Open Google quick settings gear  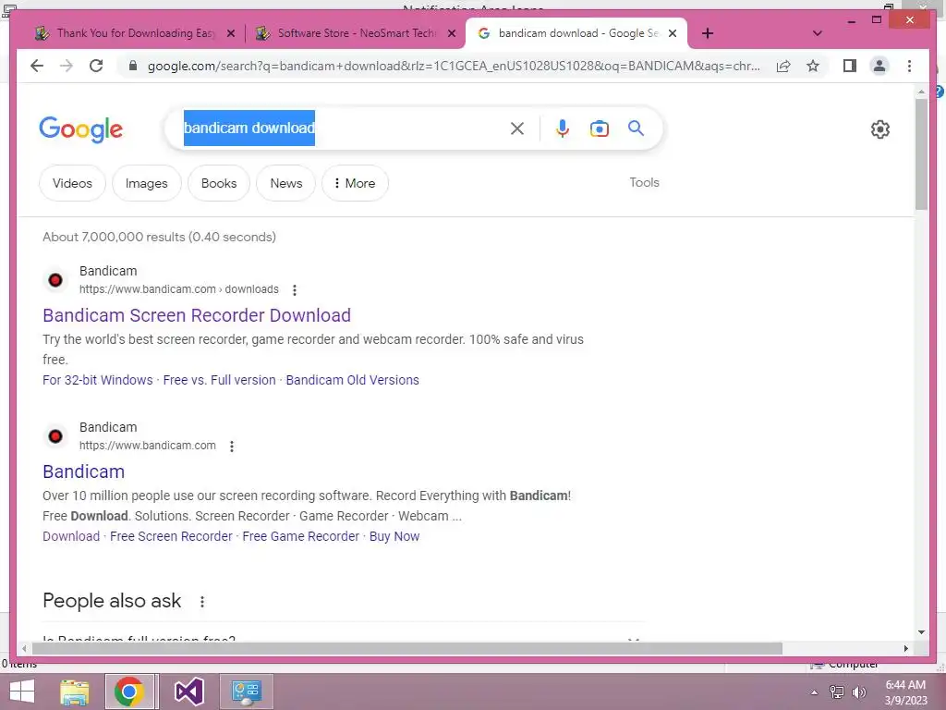click(880, 129)
